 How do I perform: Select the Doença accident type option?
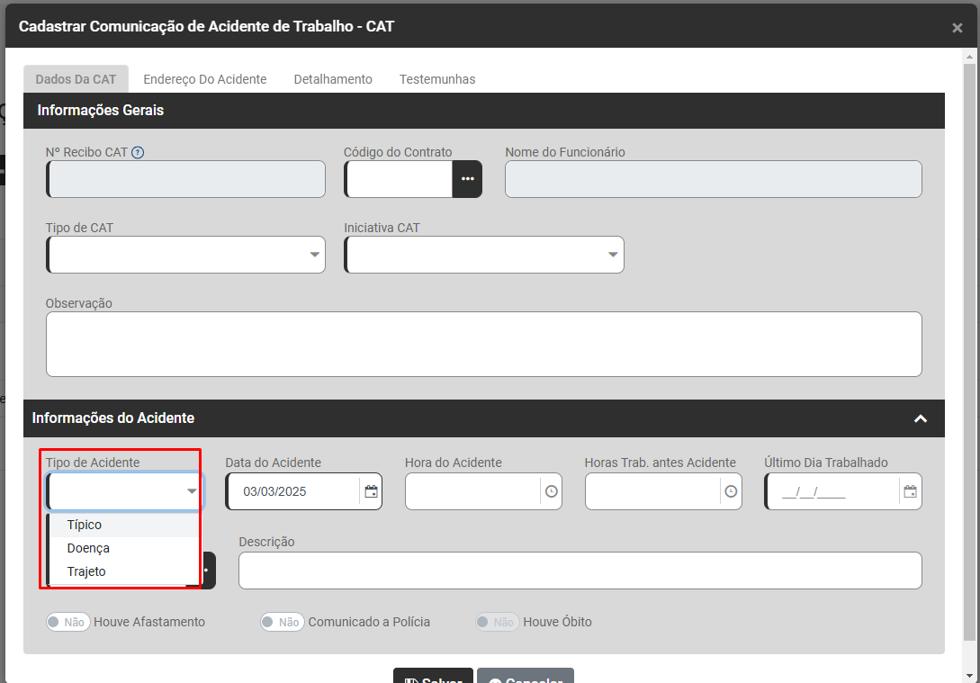[124, 549]
